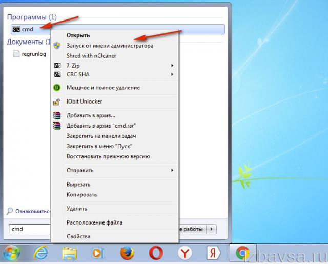Choose 'Свойства' in the context menu
The width and height of the screenshot is (328, 264).
(x=78, y=236)
